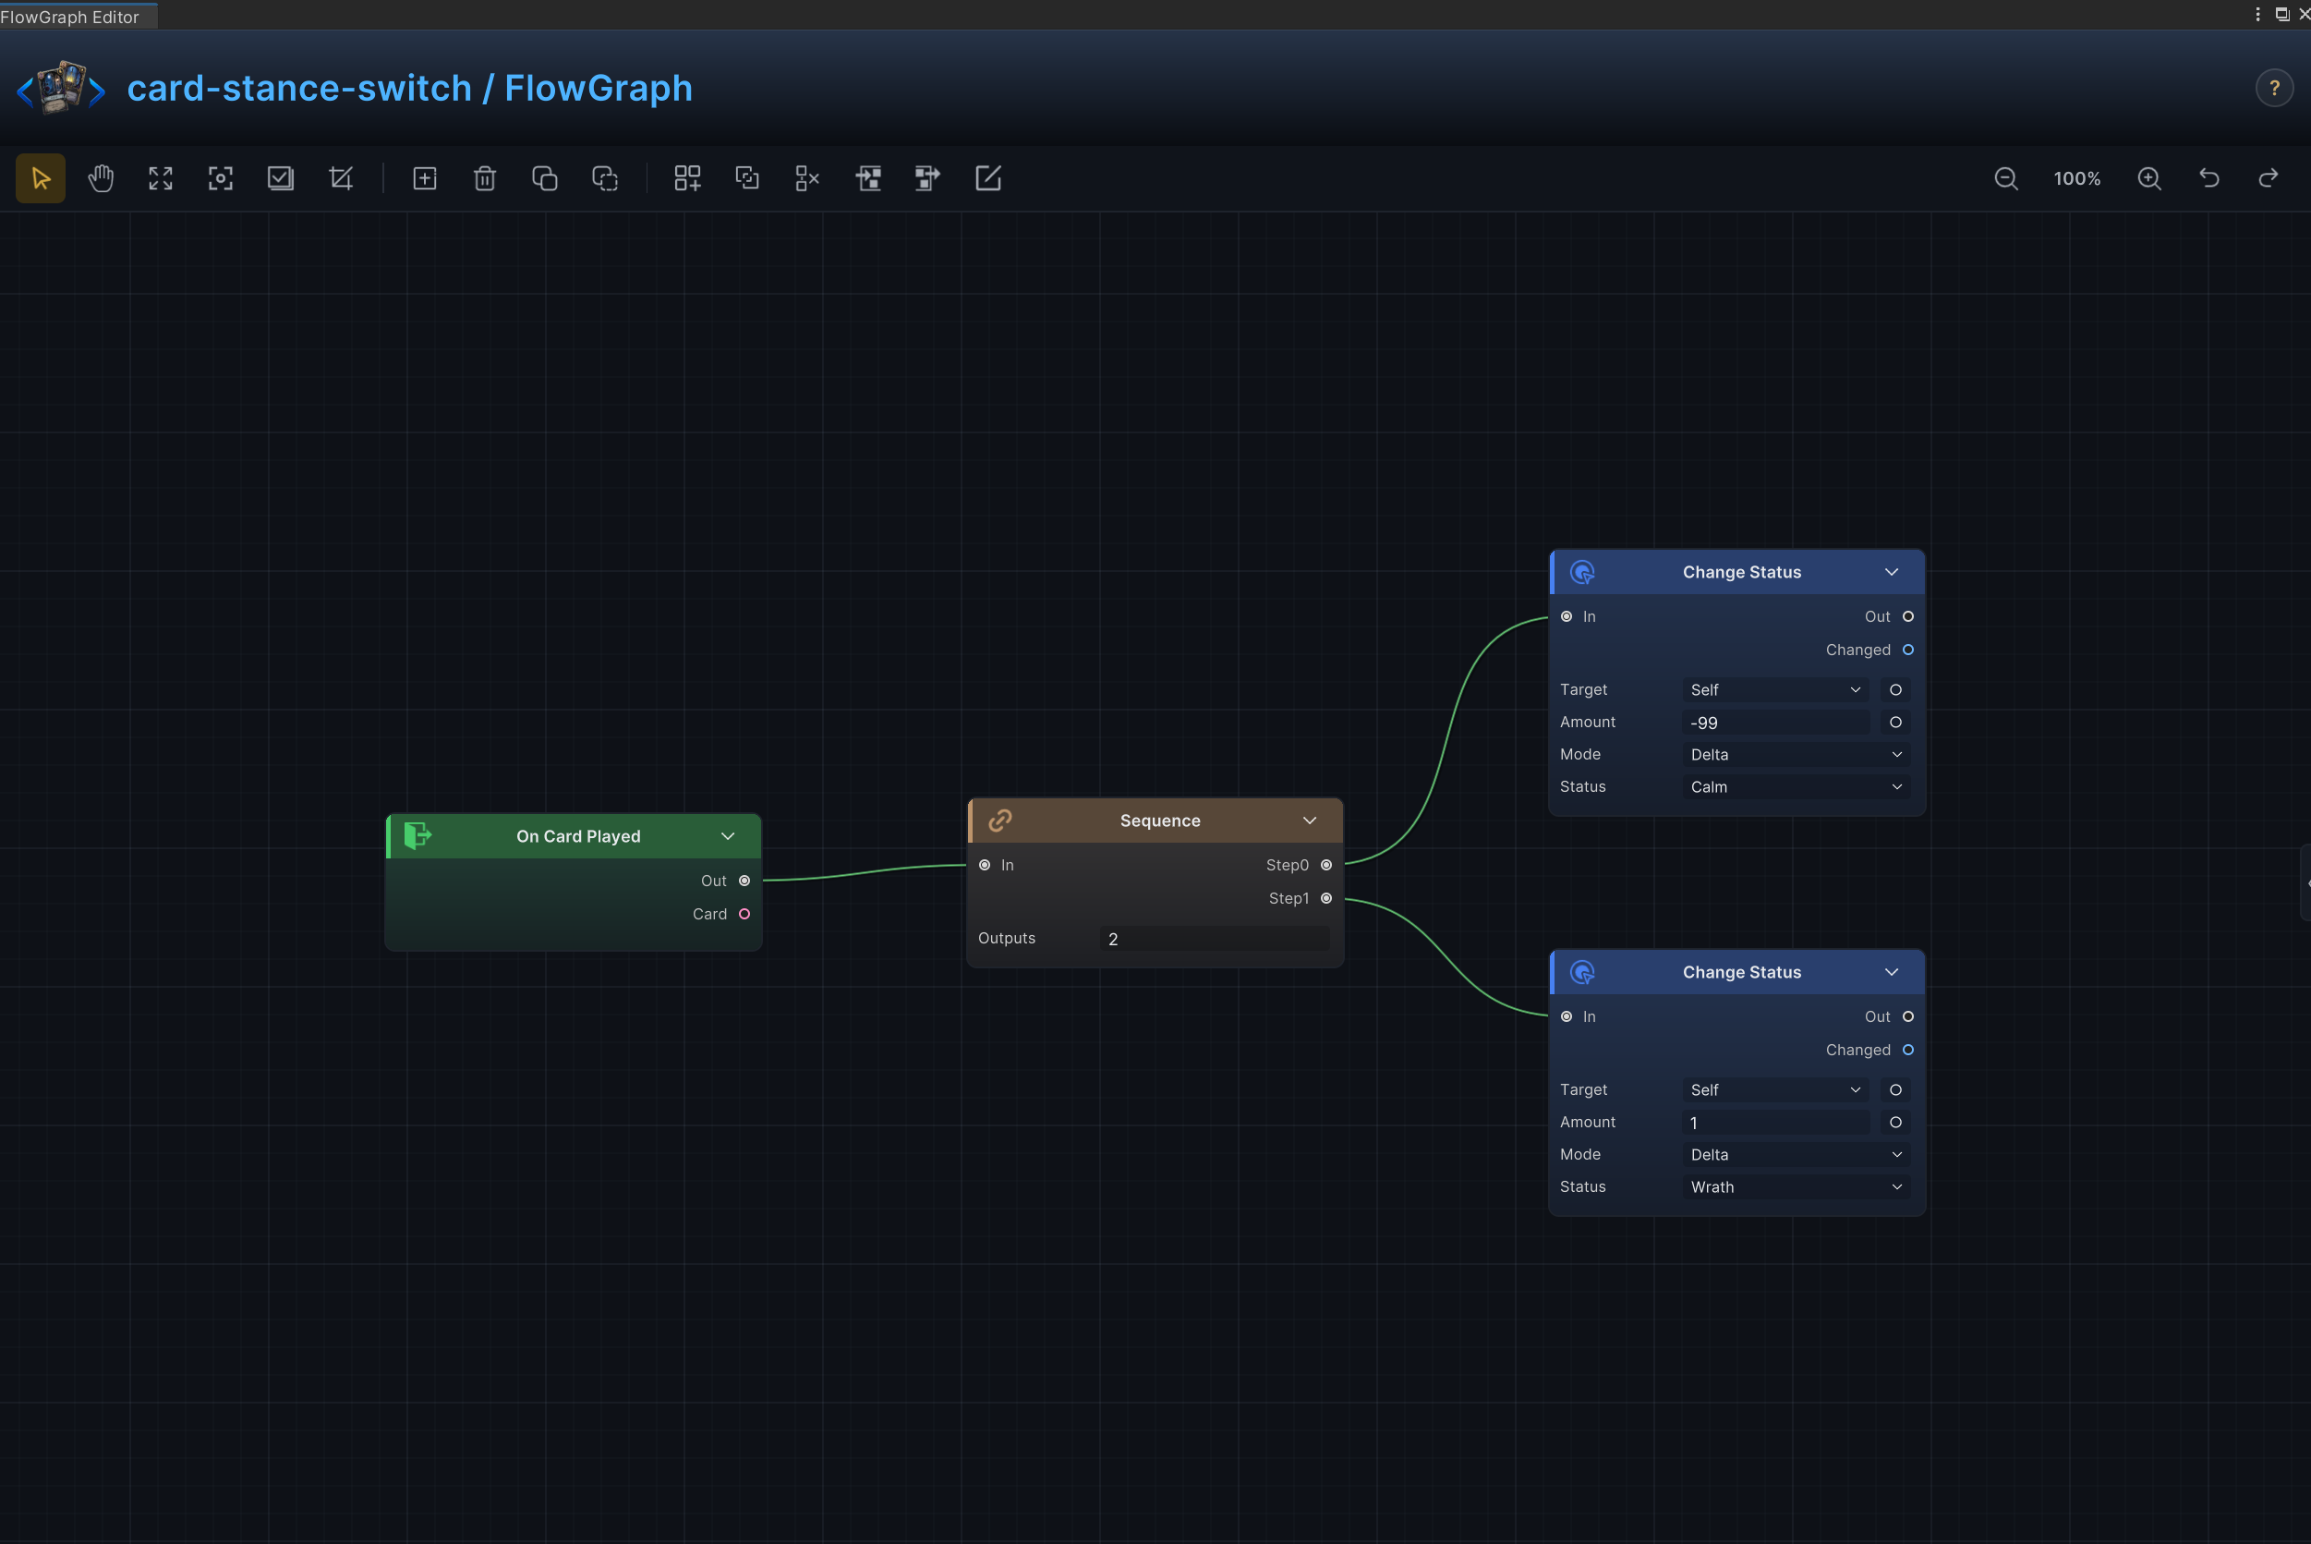Image resolution: width=2311 pixels, height=1544 pixels.
Task: Open Target dropdown on Calm node
Action: [x=1775, y=690]
